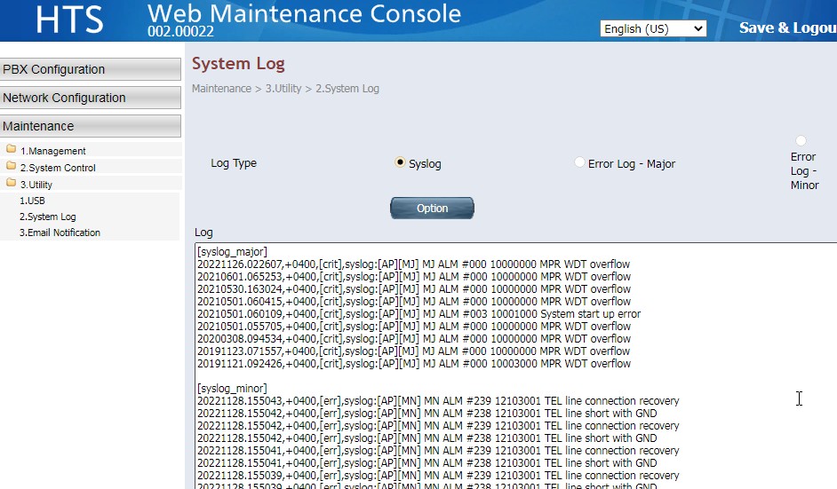Screen dimensions: 837x489
Task: Click Maintenance in the breadcrumb
Action: pyautogui.click(x=221, y=89)
